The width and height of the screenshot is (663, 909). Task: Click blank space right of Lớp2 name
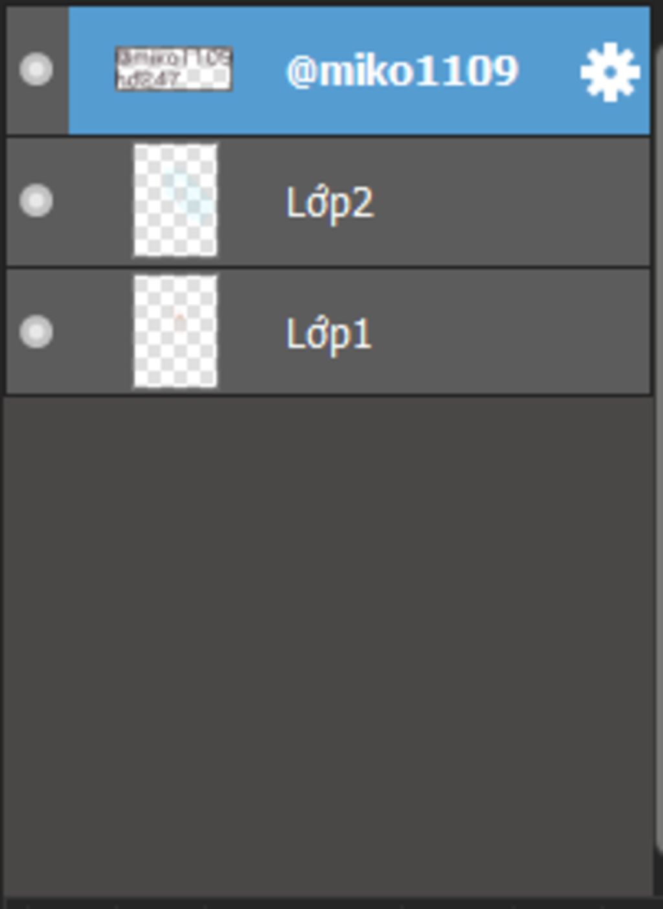click(511, 202)
